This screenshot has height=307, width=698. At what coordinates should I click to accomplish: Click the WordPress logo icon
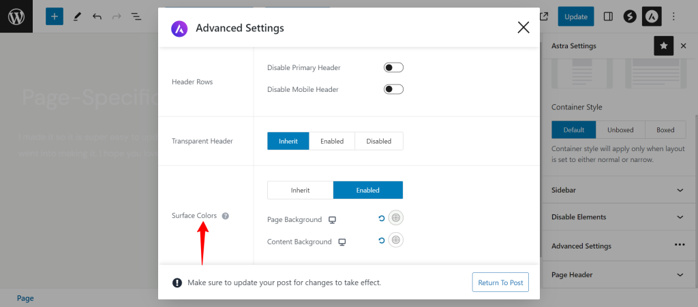tap(16, 16)
